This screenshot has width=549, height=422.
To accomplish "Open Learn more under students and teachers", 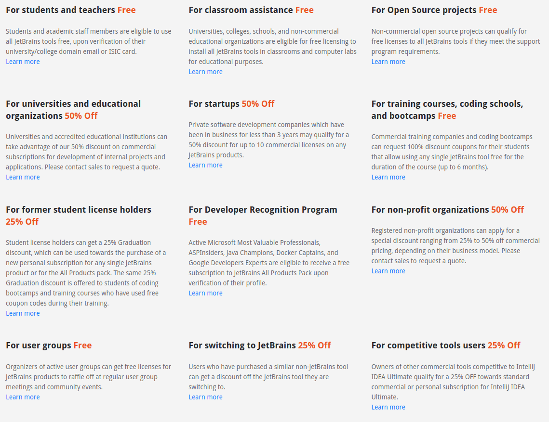I will (x=23, y=62).
